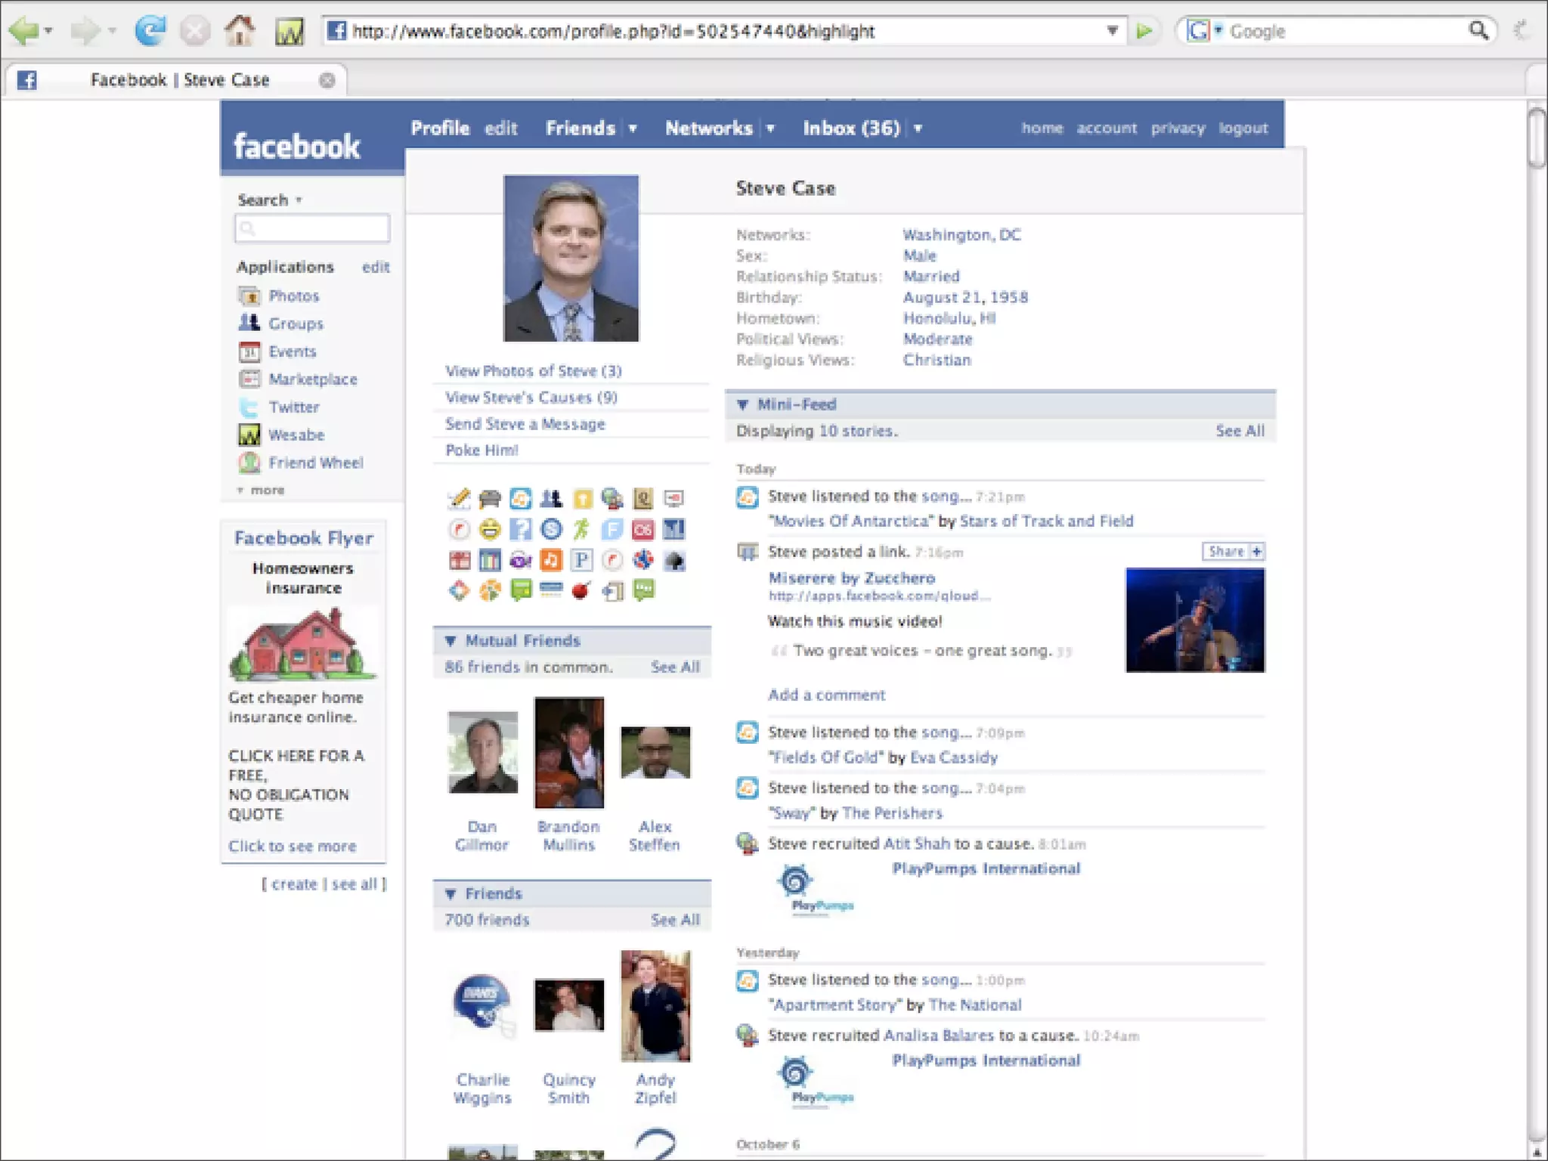The width and height of the screenshot is (1548, 1161).
Task: Click the blue P app icon in grid
Action: pyautogui.click(x=581, y=560)
